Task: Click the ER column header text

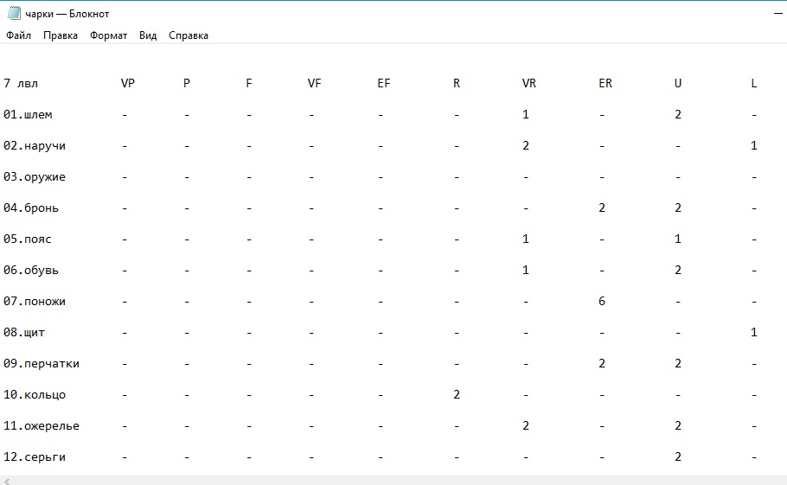Action: pyautogui.click(x=605, y=83)
